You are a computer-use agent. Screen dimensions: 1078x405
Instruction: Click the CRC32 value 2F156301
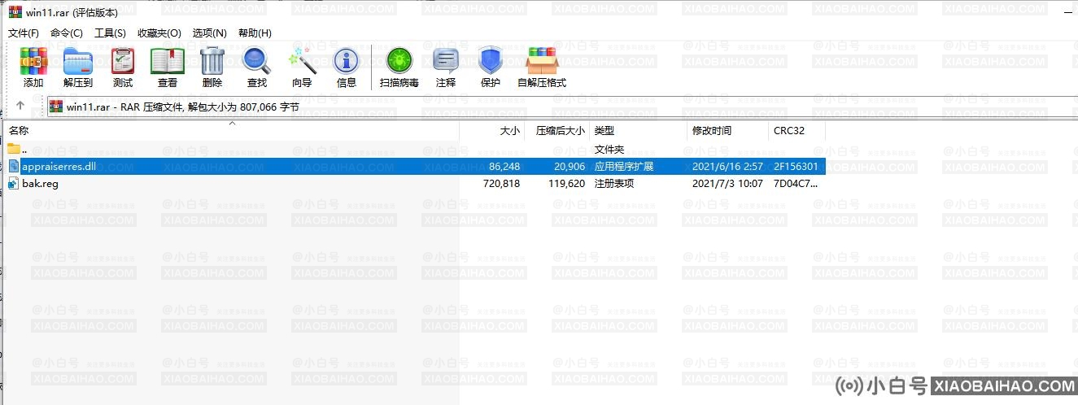796,166
